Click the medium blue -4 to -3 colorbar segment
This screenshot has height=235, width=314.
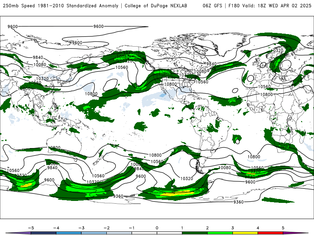click(x=69, y=233)
